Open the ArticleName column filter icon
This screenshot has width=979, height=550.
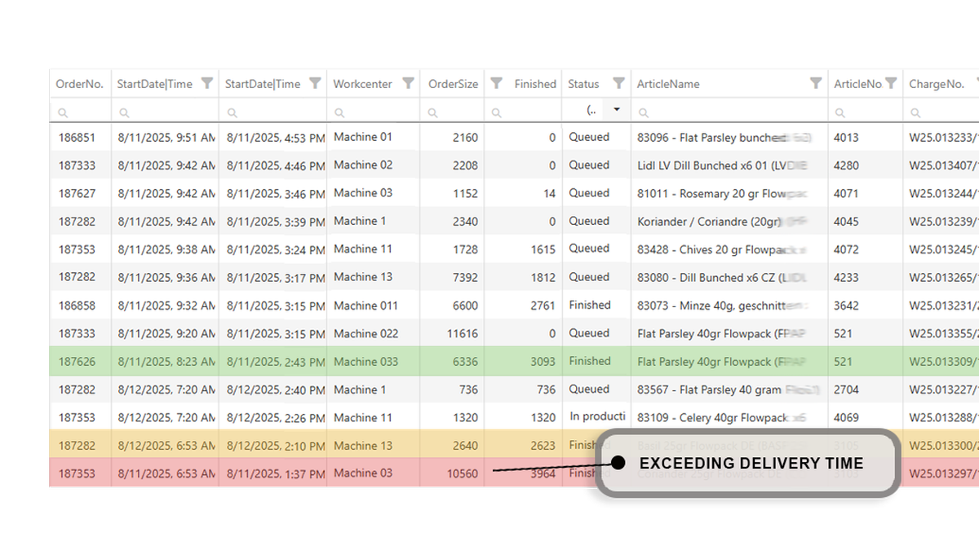click(x=816, y=83)
